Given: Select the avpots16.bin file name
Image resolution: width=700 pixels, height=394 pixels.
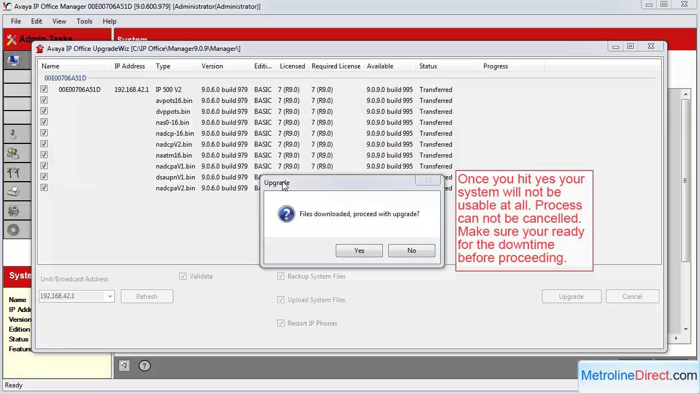Looking at the screenshot, I should [x=174, y=101].
